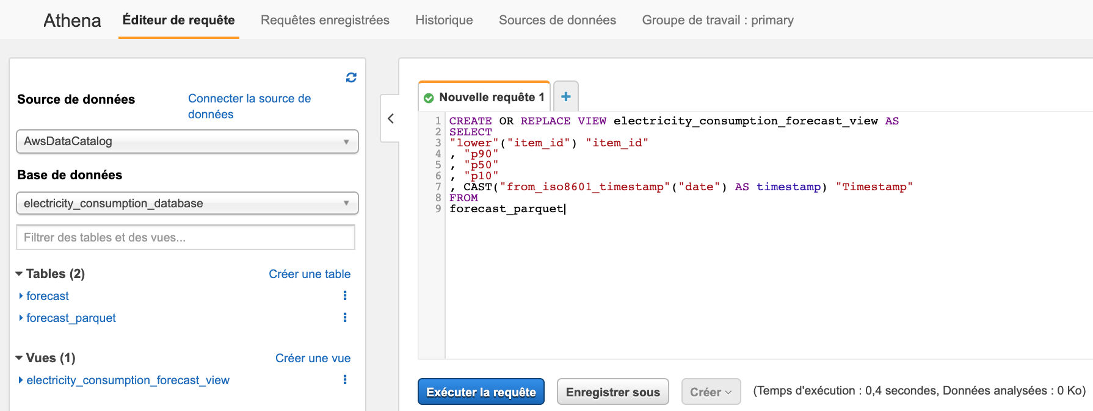Click the forecast table name

point(48,296)
